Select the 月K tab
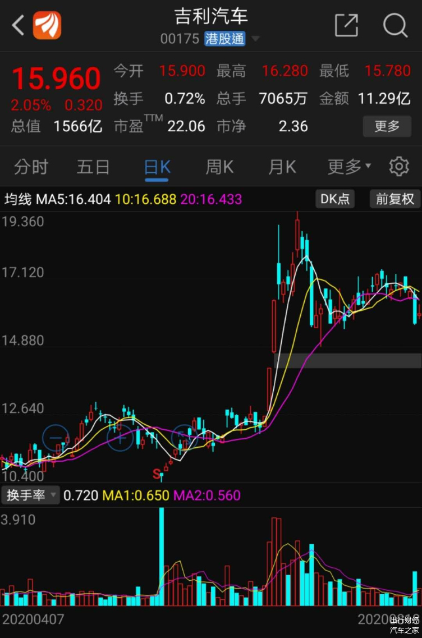Image resolution: width=422 pixels, height=638 pixels. (282, 167)
